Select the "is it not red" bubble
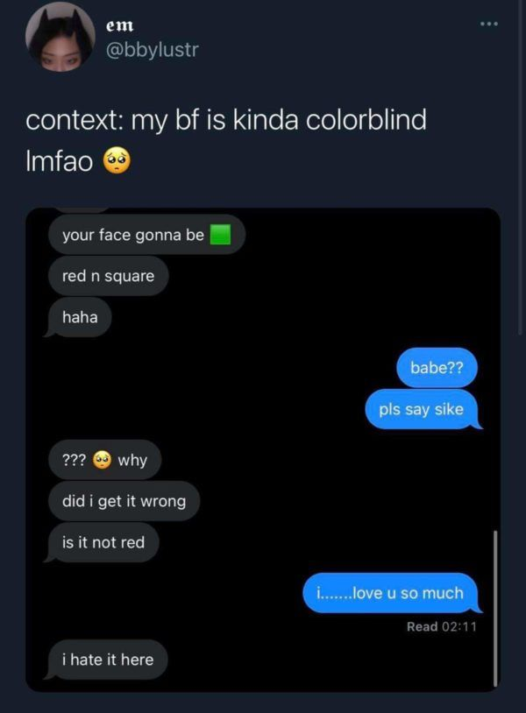Screen dimensions: 526x713 (102, 542)
